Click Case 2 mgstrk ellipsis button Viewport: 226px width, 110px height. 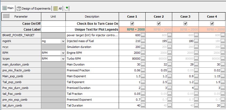tap(170, 41)
